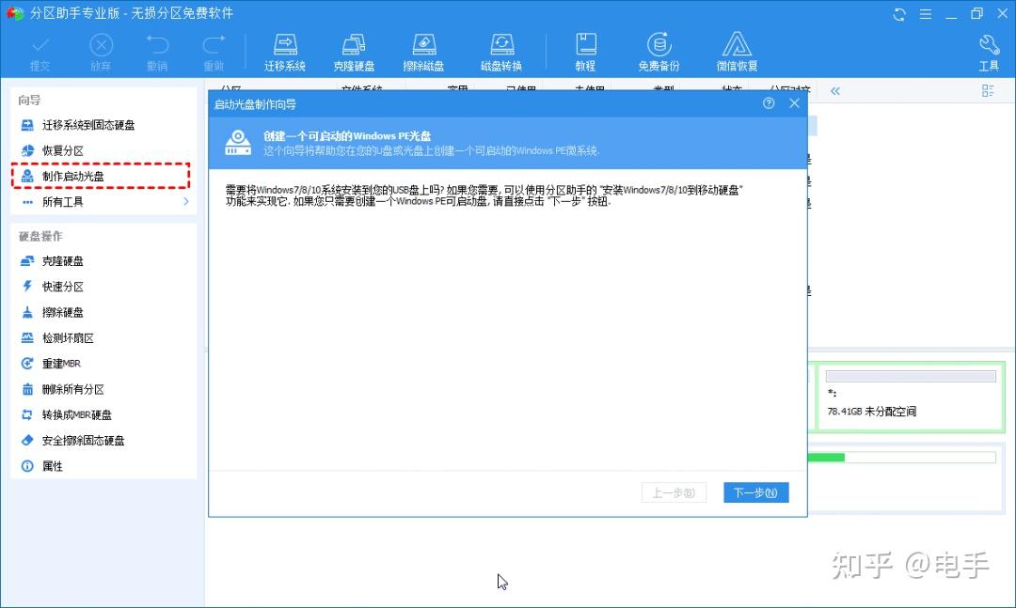Open the 免费备份 tool
The height and width of the screenshot is (608, 1016).
click(659, 51)
